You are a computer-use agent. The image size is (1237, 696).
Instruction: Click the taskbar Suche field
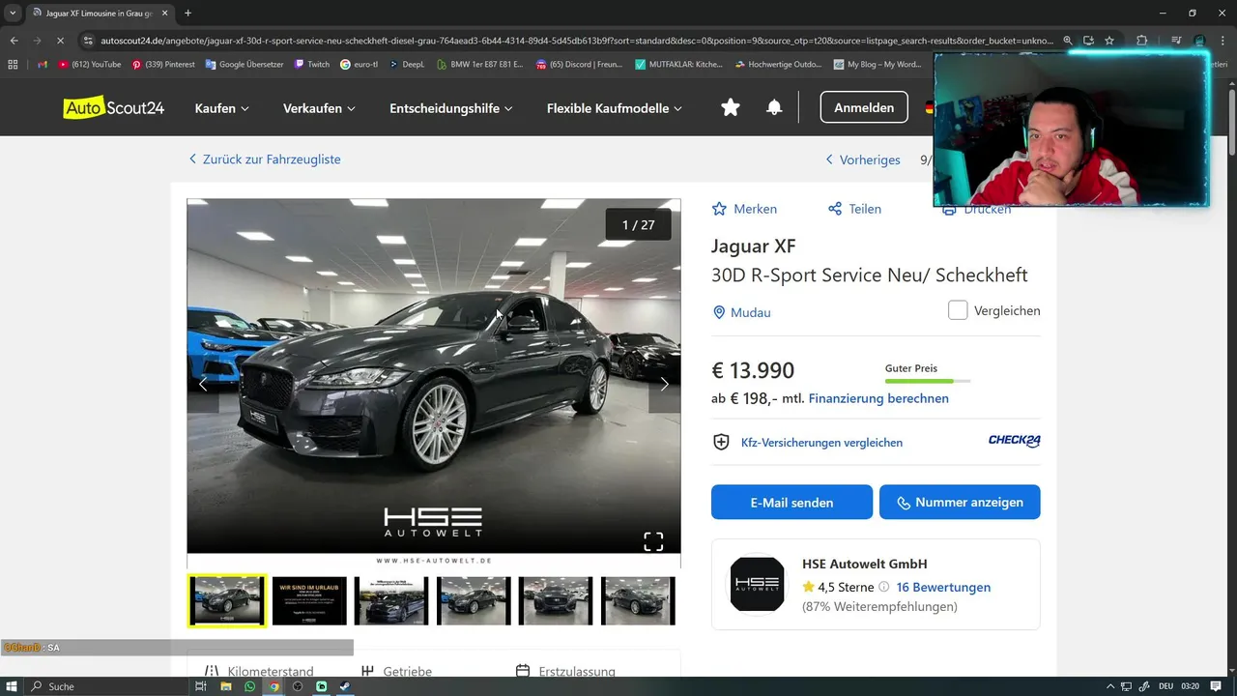106,686
